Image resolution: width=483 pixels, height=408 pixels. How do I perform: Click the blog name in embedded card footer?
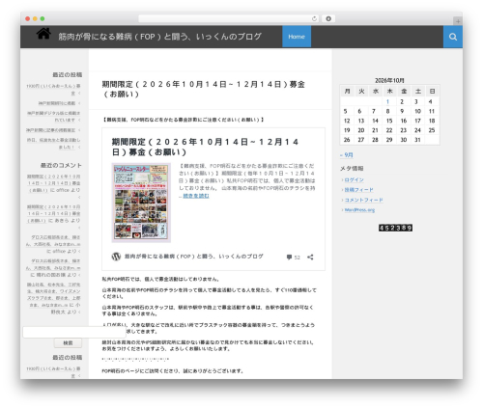[x=194, y=257]
